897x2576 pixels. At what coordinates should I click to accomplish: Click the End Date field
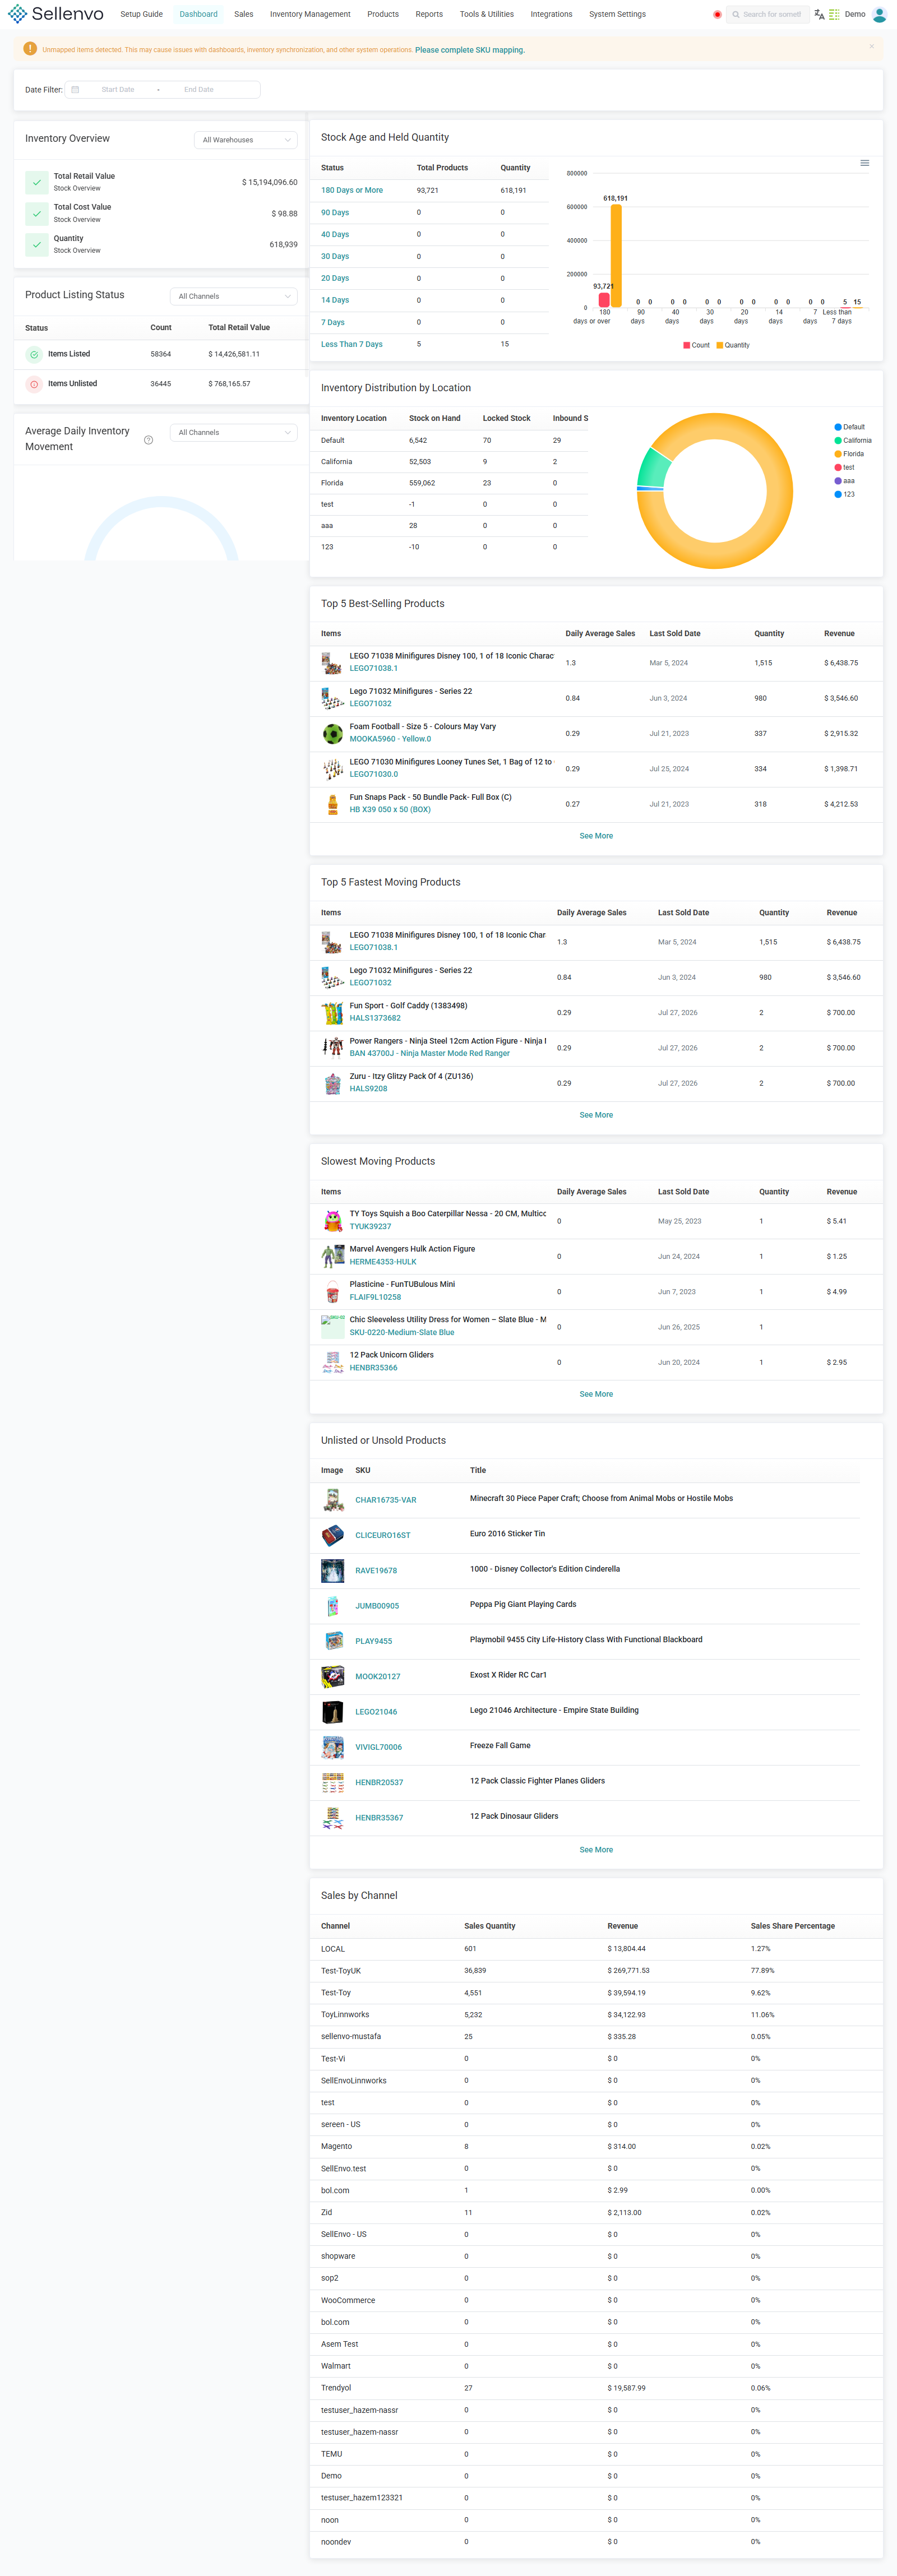(x=199, y=90)
